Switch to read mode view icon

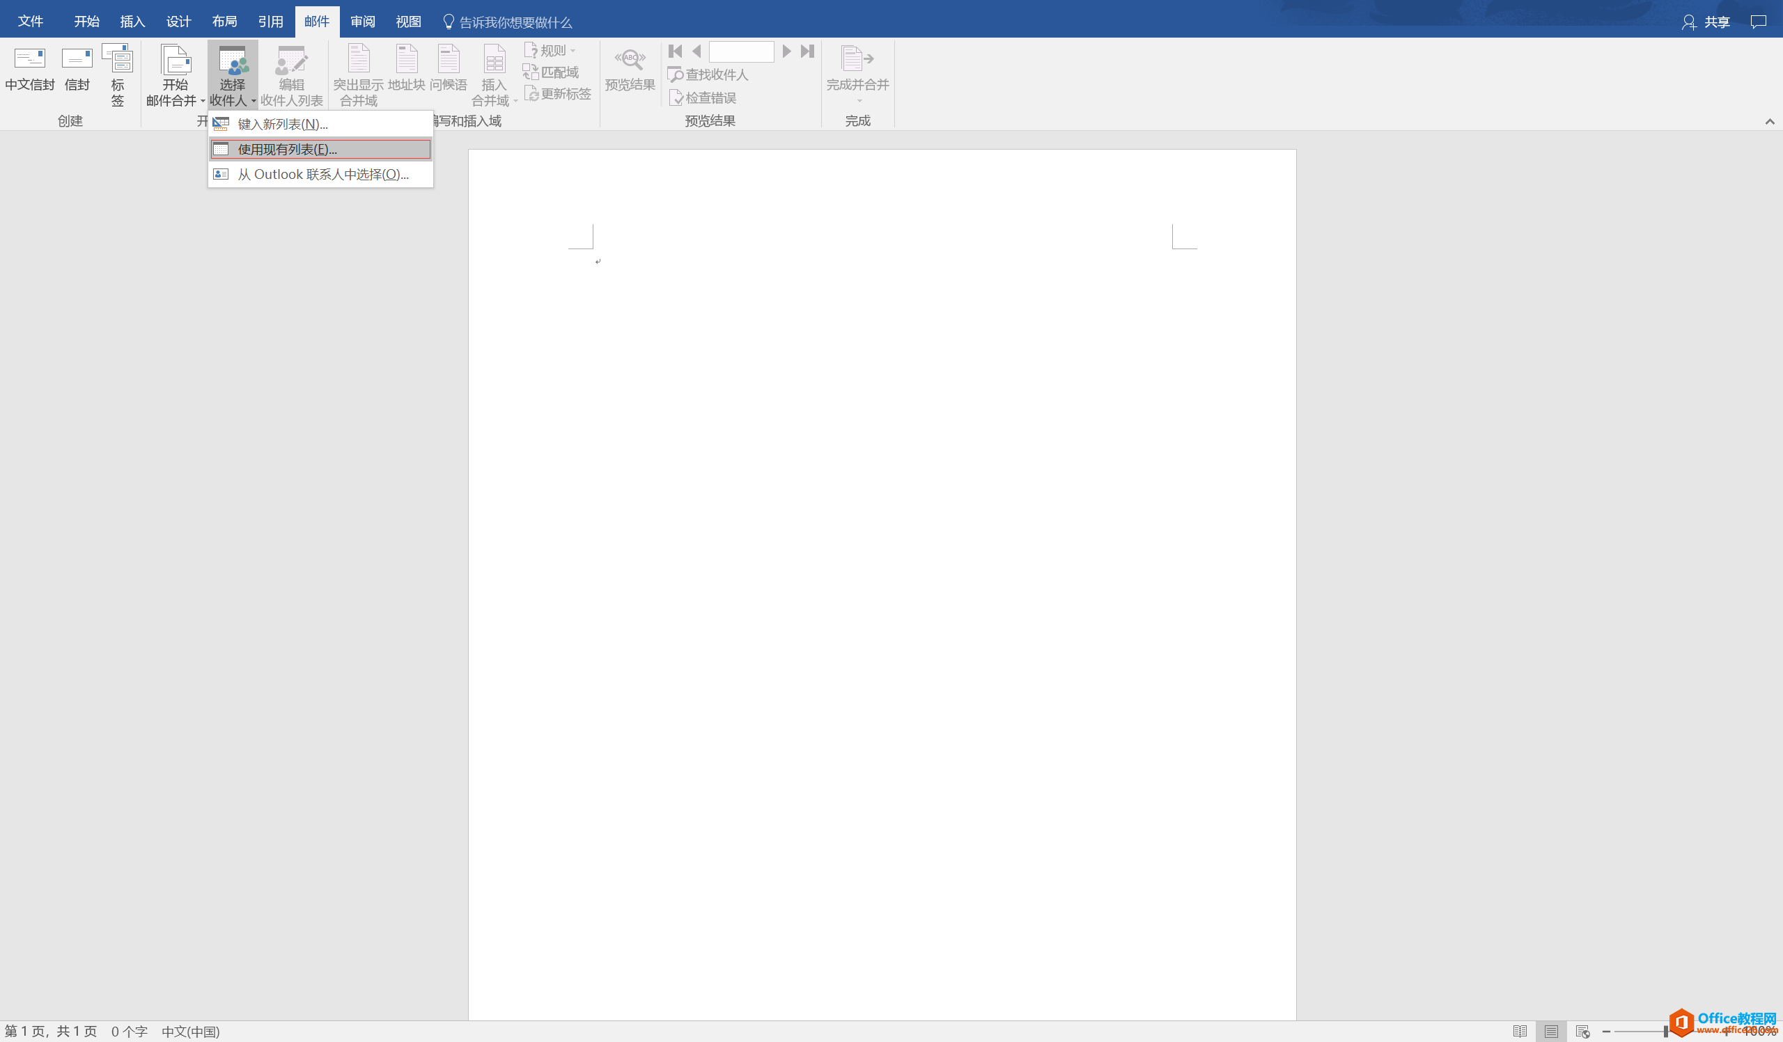[x=1519, y=1032]
